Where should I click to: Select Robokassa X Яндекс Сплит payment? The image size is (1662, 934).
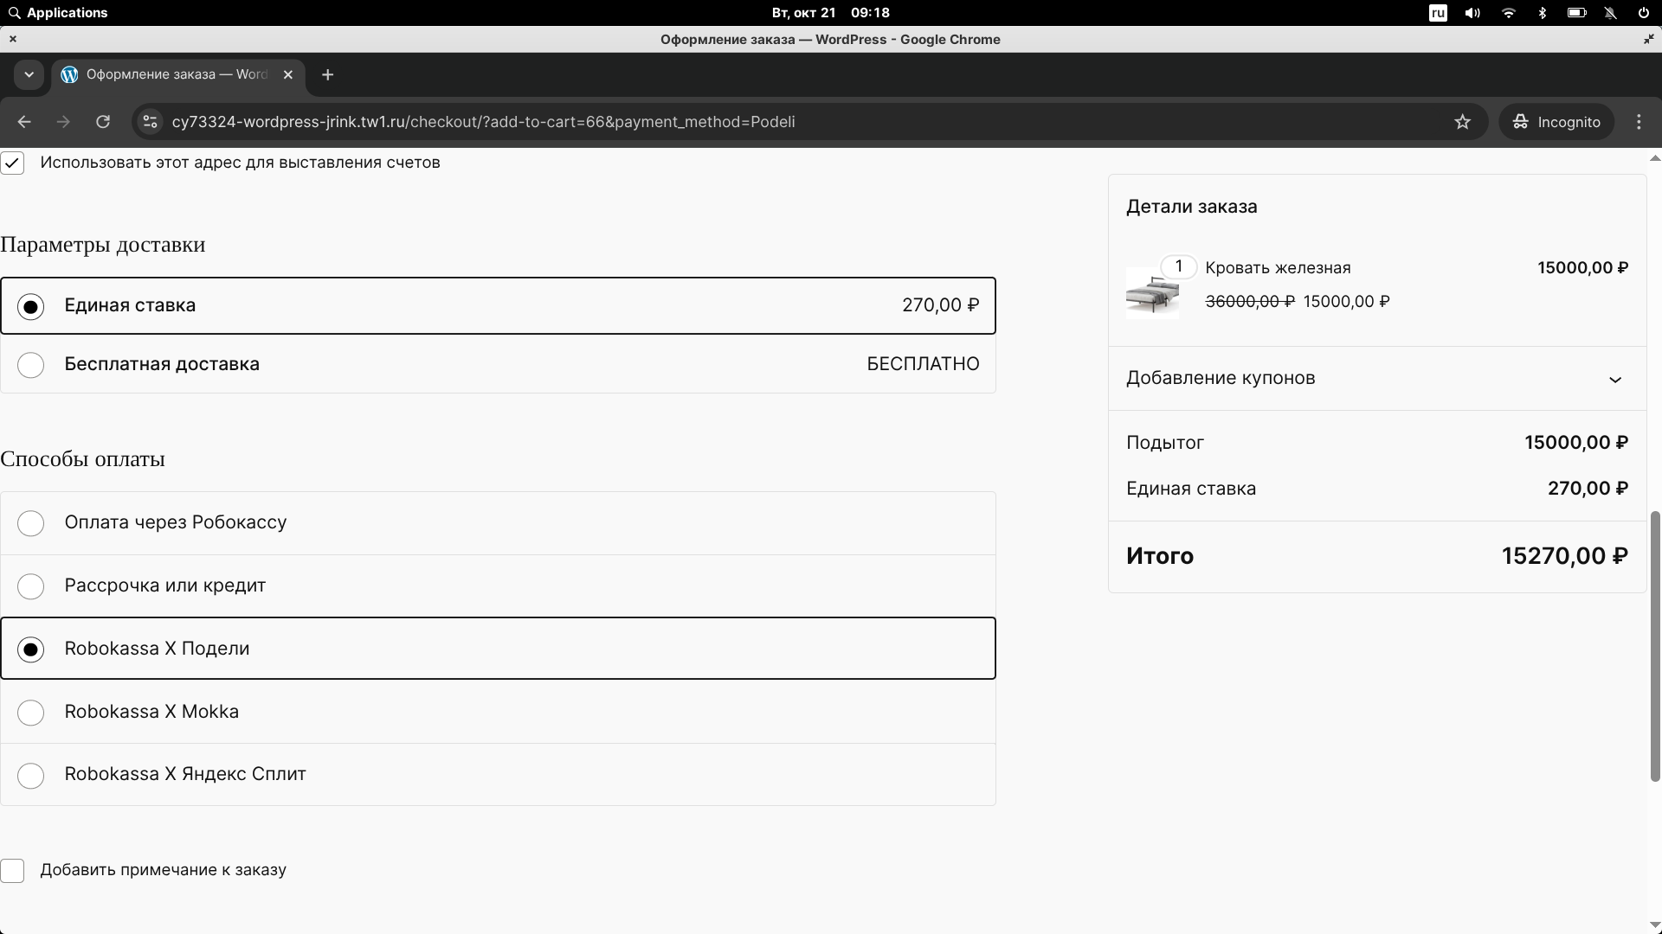pos(31,775)
